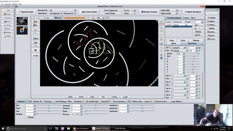Toggle the Realtime preview button in toolbar
Screen dimensions: 233x131
click(x=58, y=18)
